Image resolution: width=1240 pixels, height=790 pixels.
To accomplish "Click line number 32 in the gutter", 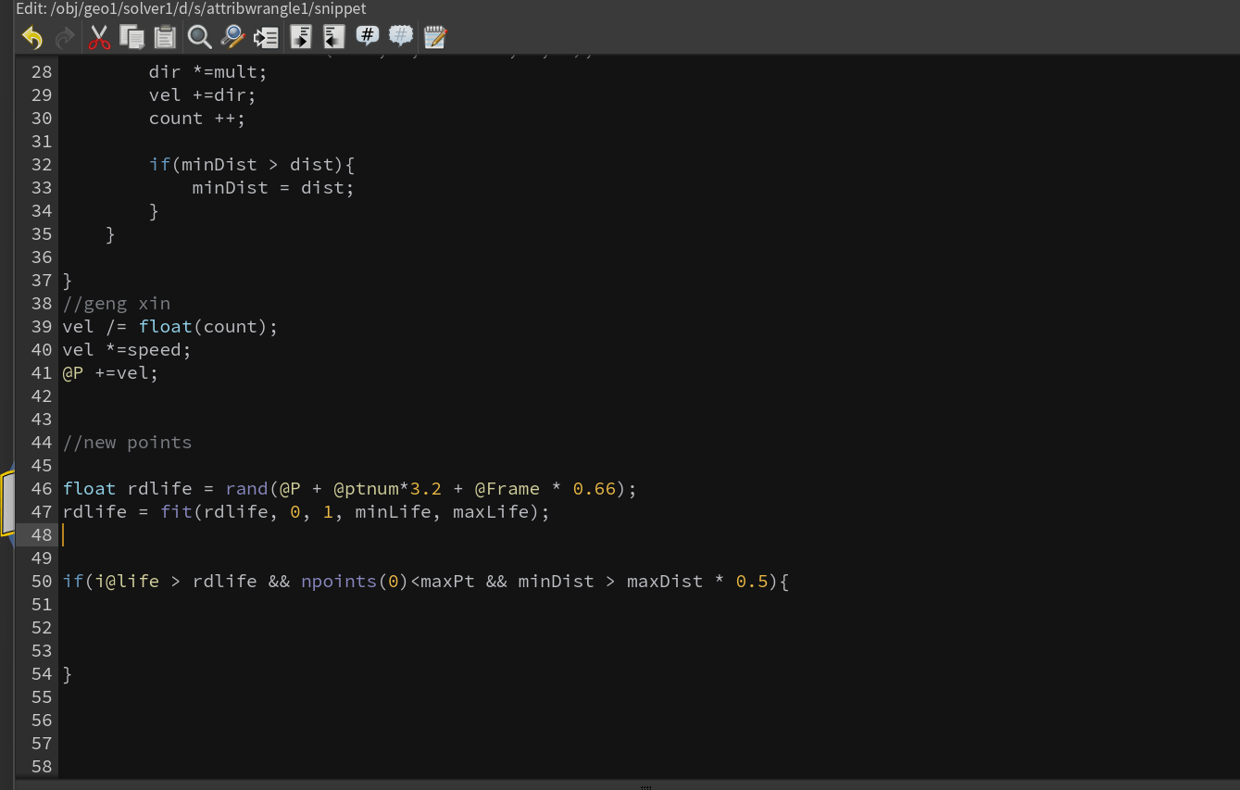I will [42, 164].
